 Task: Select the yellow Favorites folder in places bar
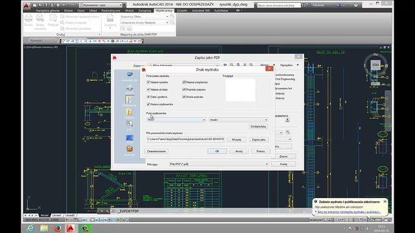130,112
